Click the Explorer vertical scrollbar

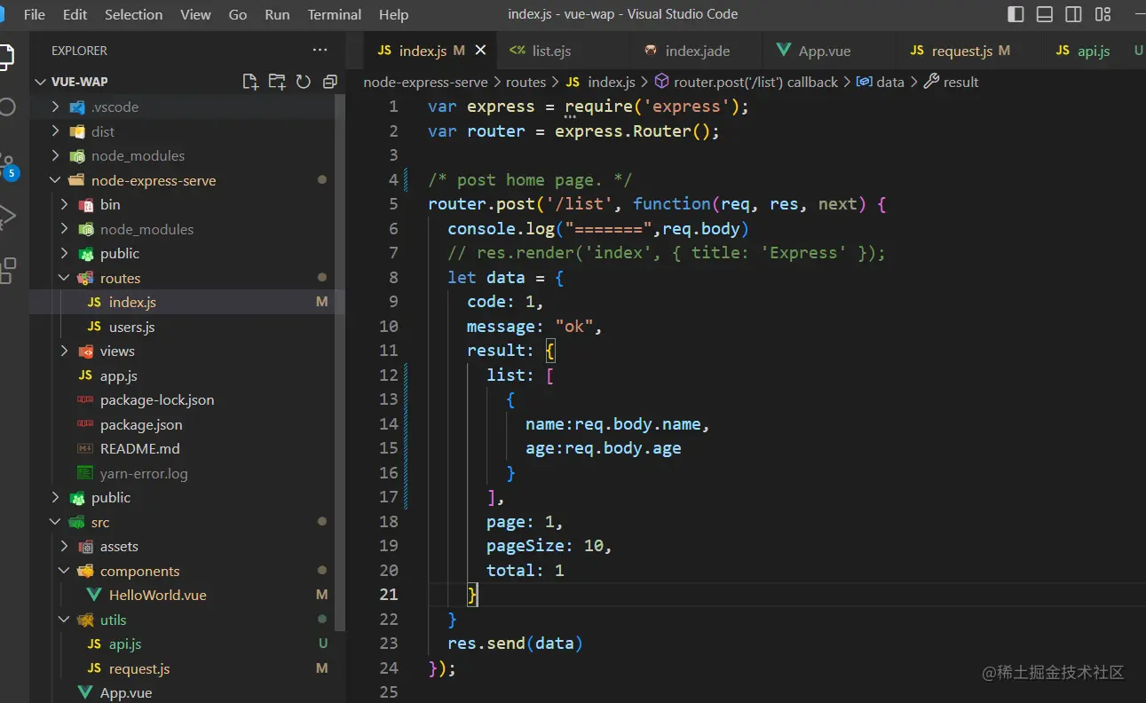(x=339, y=362)
